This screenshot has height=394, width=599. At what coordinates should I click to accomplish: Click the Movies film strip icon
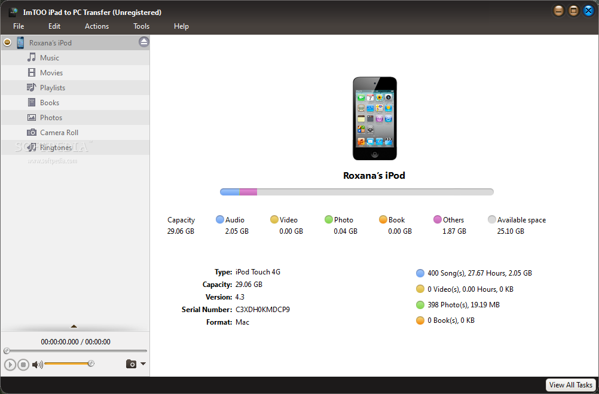pos(32,73)
